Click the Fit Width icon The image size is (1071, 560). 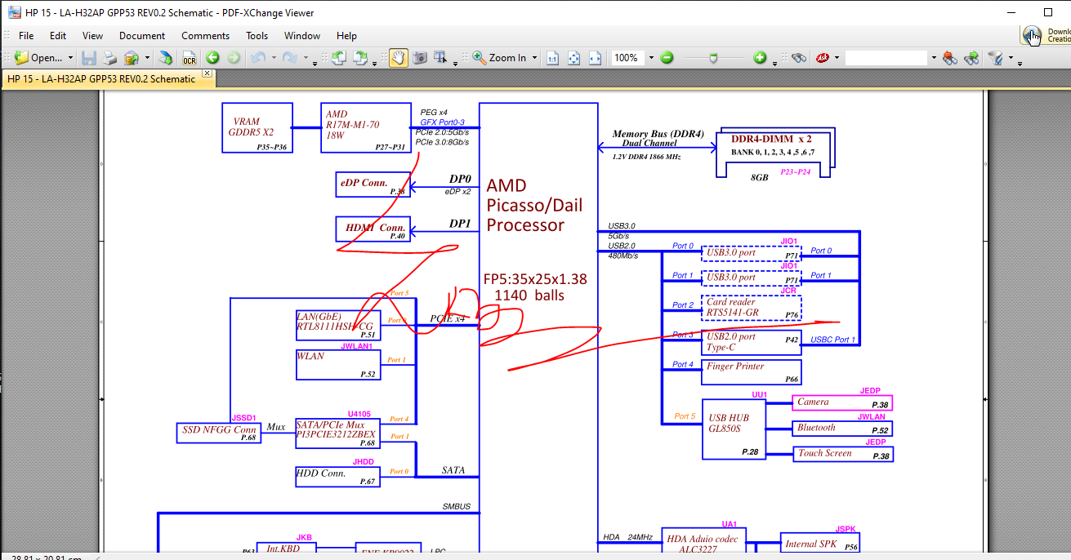595,58
